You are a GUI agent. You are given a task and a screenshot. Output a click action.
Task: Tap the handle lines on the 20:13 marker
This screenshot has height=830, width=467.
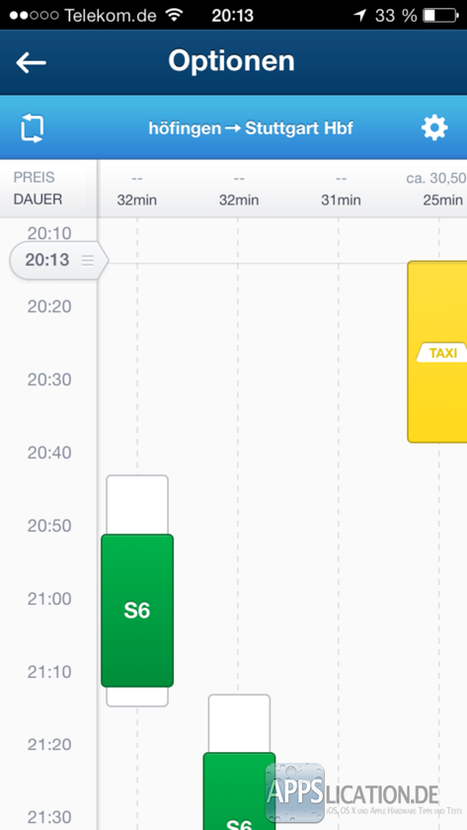87,260
